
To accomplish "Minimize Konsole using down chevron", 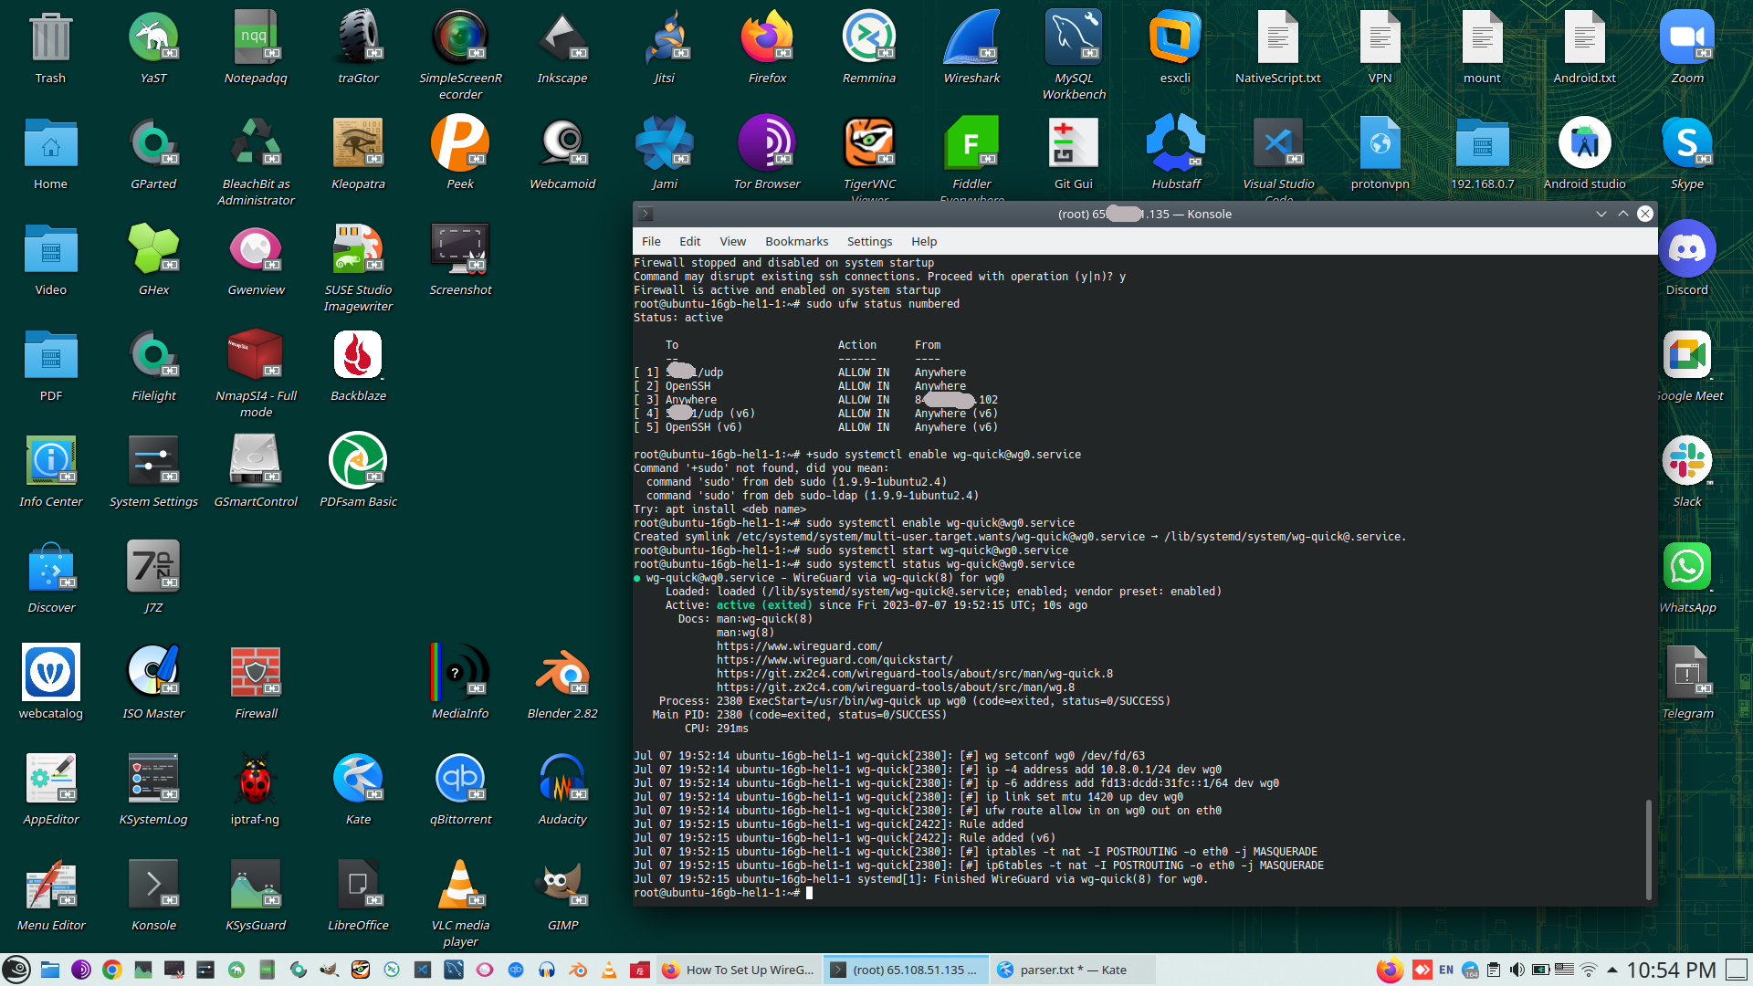I will pos(1601,214).
